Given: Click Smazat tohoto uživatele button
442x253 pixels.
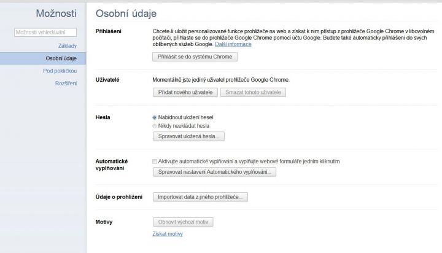Looking at the screenshot, I should [x=253, y=92].
